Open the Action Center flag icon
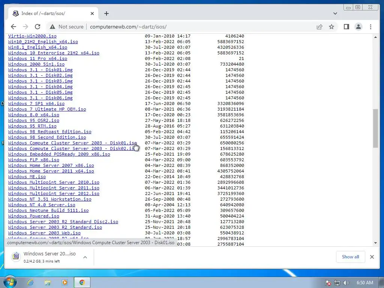This screenshot has height=288, width=384. coord(328,283)
